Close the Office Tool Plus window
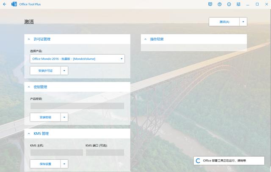Screen dimensions: 271x172 [x=266, y=4]
